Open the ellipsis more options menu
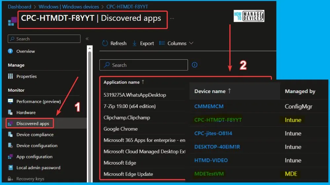 pyautogui.click(x=172, y=18)
